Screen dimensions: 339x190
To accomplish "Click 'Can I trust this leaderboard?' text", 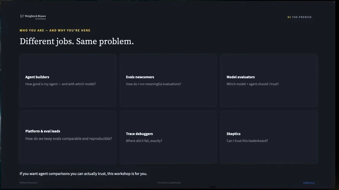I will (247, 141).
